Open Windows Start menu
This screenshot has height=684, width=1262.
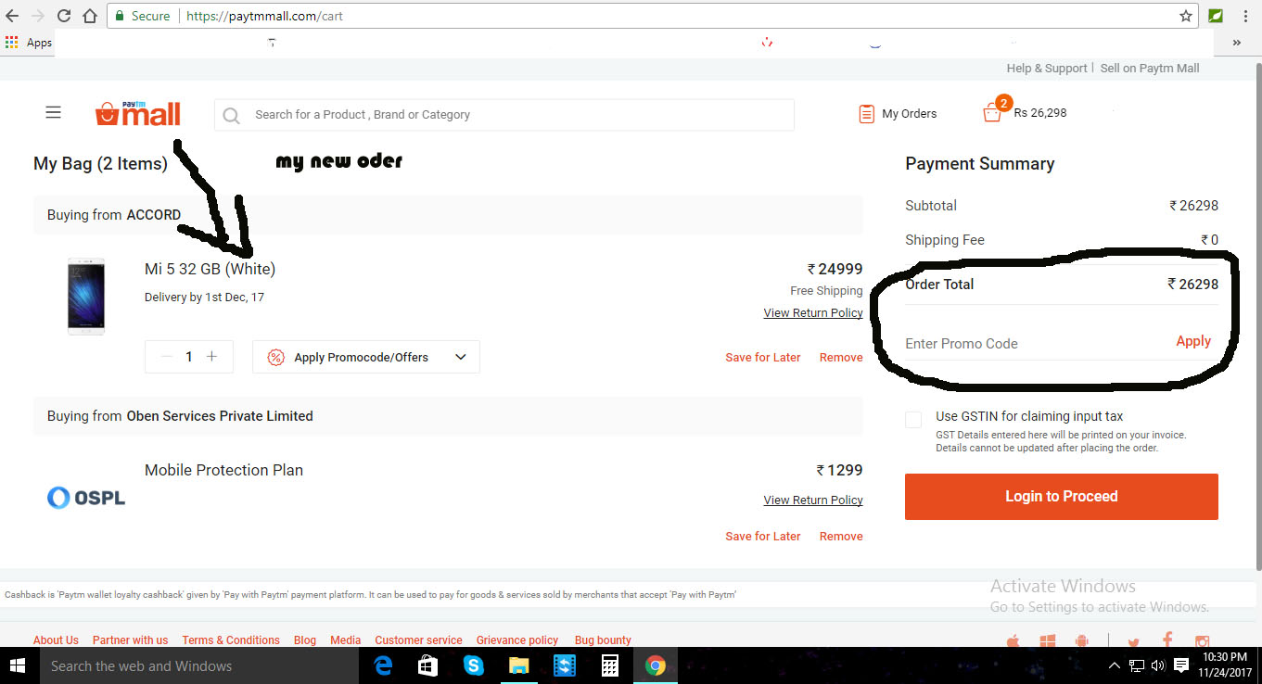click(x=19, y=665)
